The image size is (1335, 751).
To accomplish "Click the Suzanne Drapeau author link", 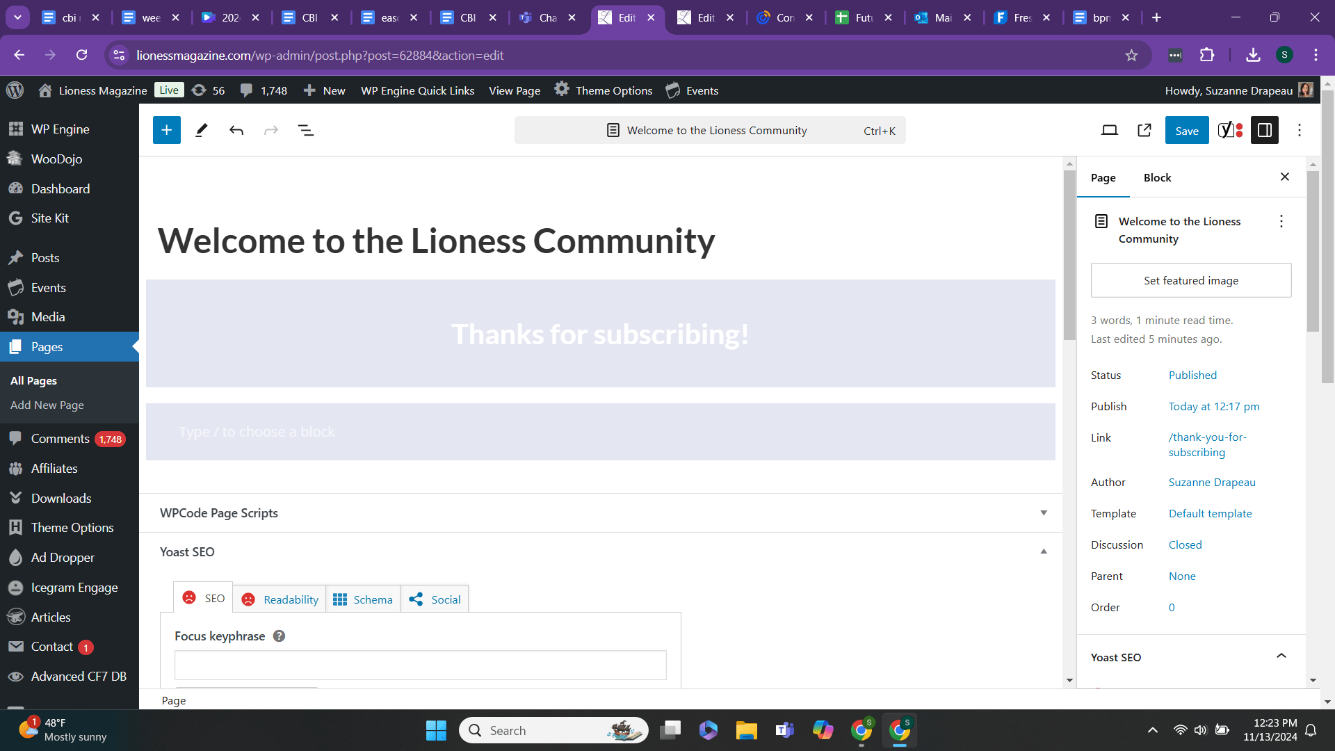I will (x=1211, y=482).
